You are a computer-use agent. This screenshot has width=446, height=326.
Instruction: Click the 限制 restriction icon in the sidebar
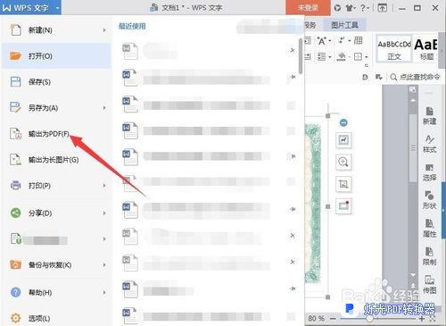click(429, 256)
